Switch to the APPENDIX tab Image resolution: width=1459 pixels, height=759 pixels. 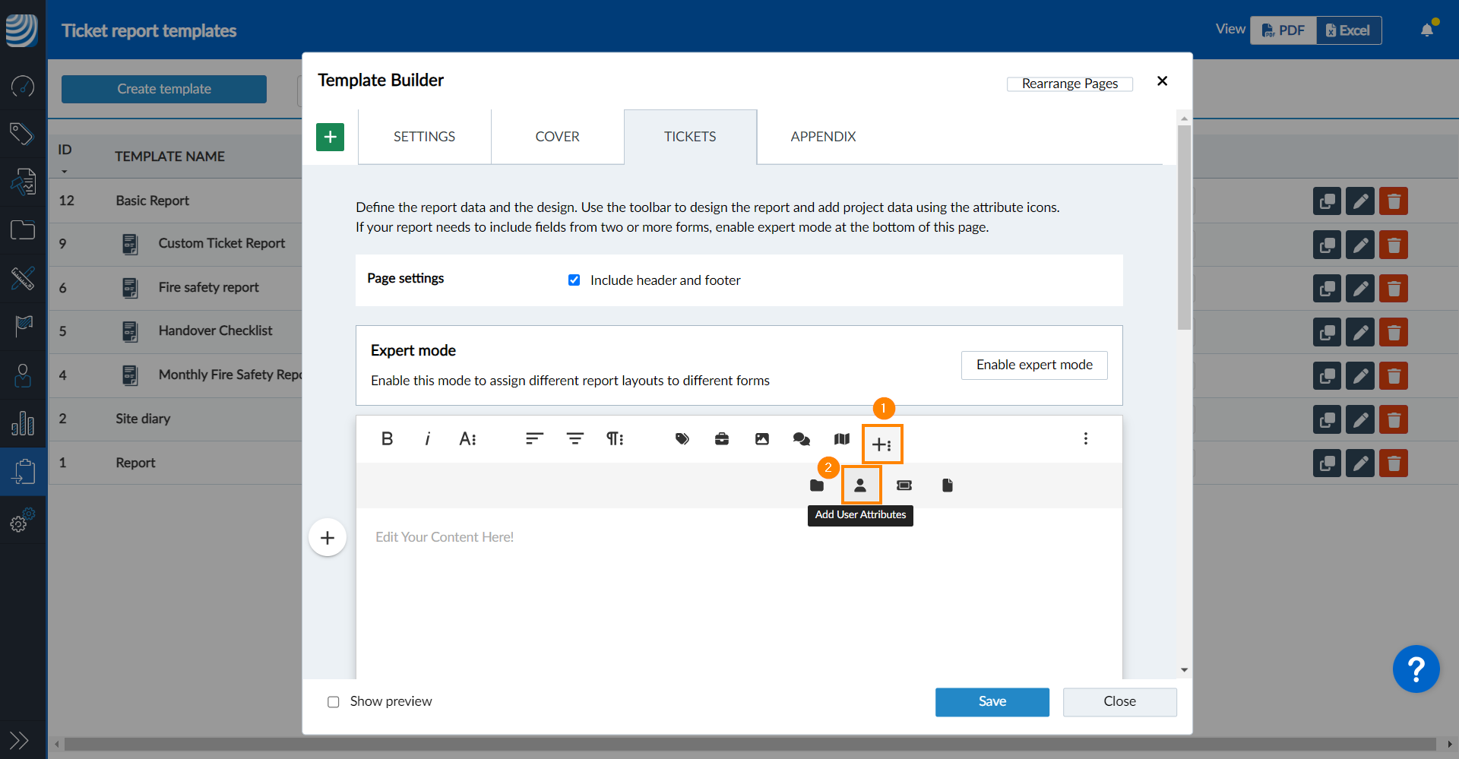pos(823,137)
